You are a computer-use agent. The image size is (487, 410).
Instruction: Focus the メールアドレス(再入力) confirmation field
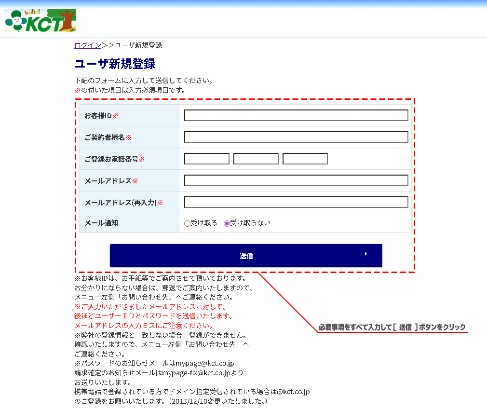click(296, 202)
